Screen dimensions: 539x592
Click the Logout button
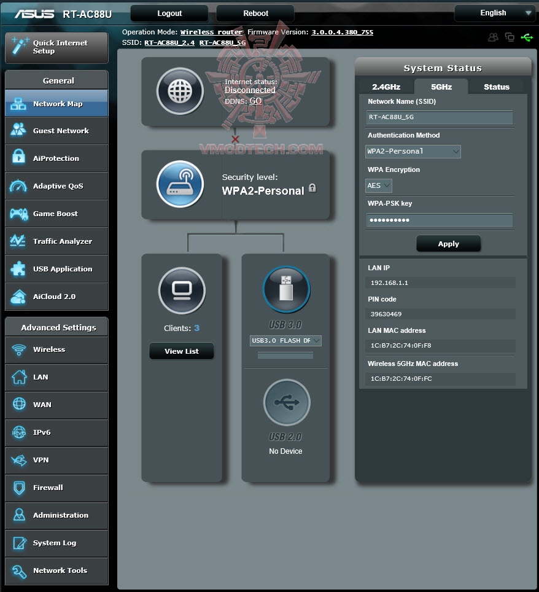169,14
